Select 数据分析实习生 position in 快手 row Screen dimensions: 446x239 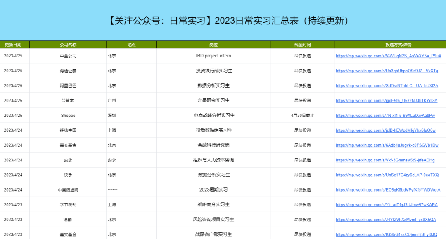pyautogui.click(x=214, y=175)
